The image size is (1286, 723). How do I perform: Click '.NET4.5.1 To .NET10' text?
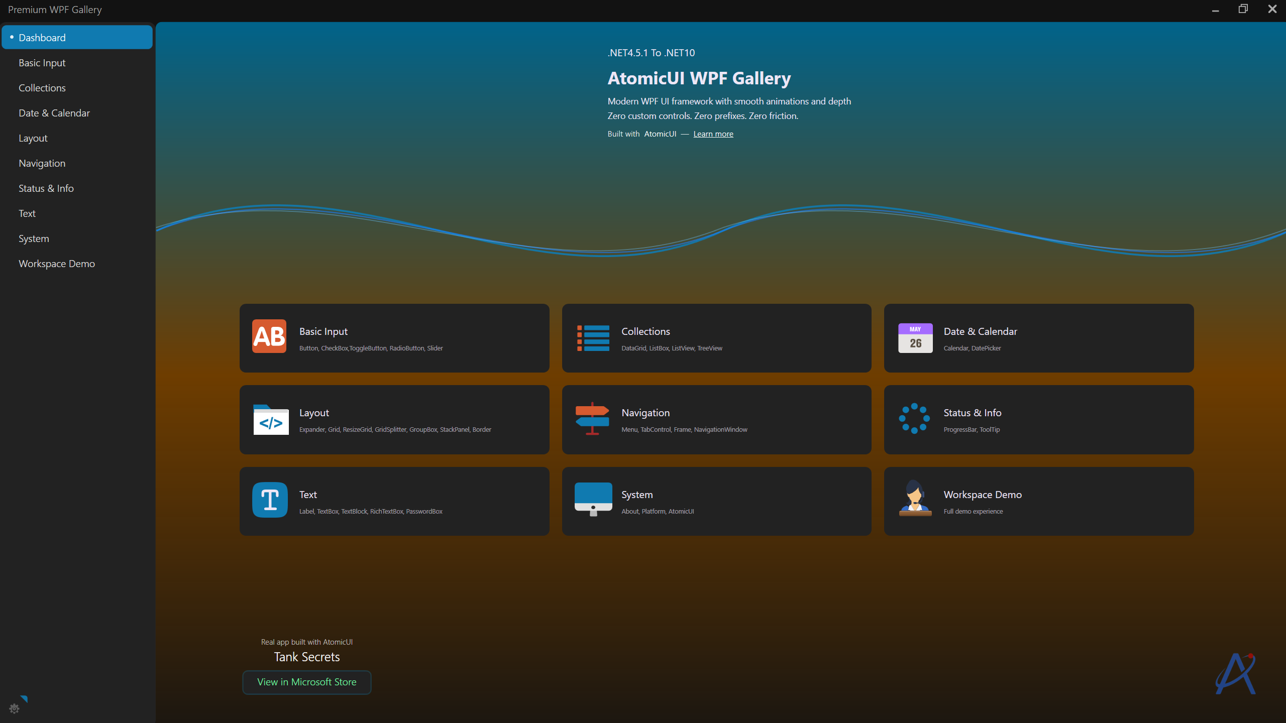(x=651, y=53)
